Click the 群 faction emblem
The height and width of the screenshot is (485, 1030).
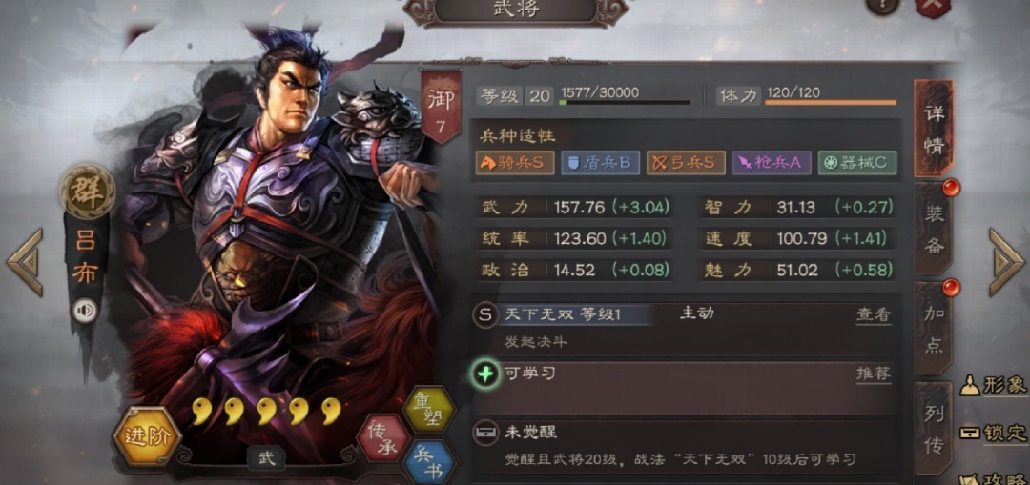pos(88,191)
